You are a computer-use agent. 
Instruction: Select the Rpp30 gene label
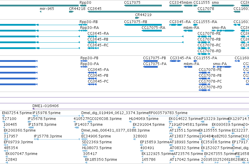(85, 3)
